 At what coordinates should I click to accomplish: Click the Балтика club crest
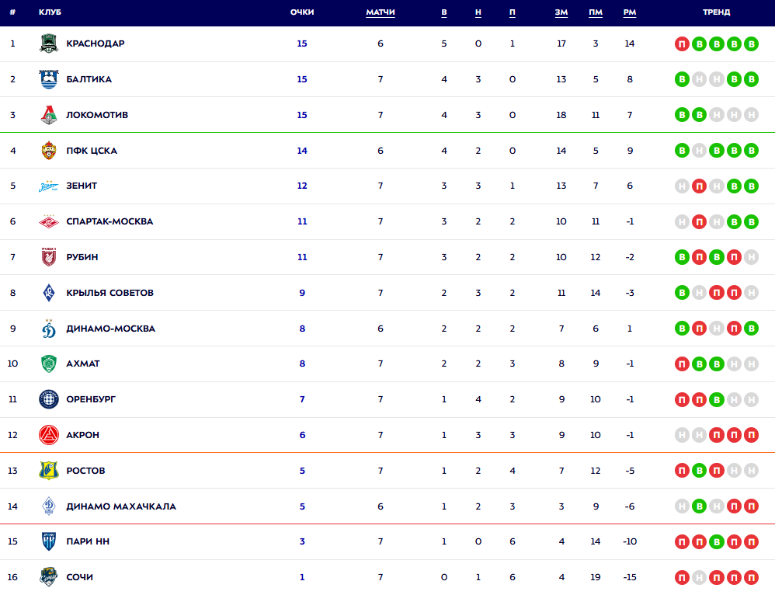click(x=49, y=79)
